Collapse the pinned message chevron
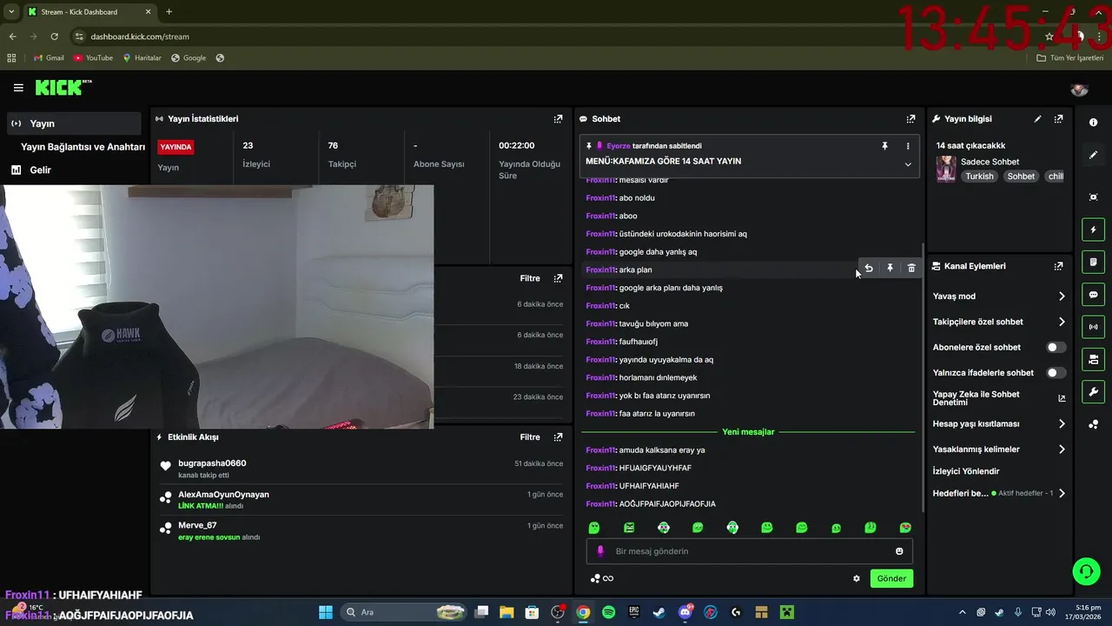The width and height of the screenshot is (1112, 626). coord(908,164)
